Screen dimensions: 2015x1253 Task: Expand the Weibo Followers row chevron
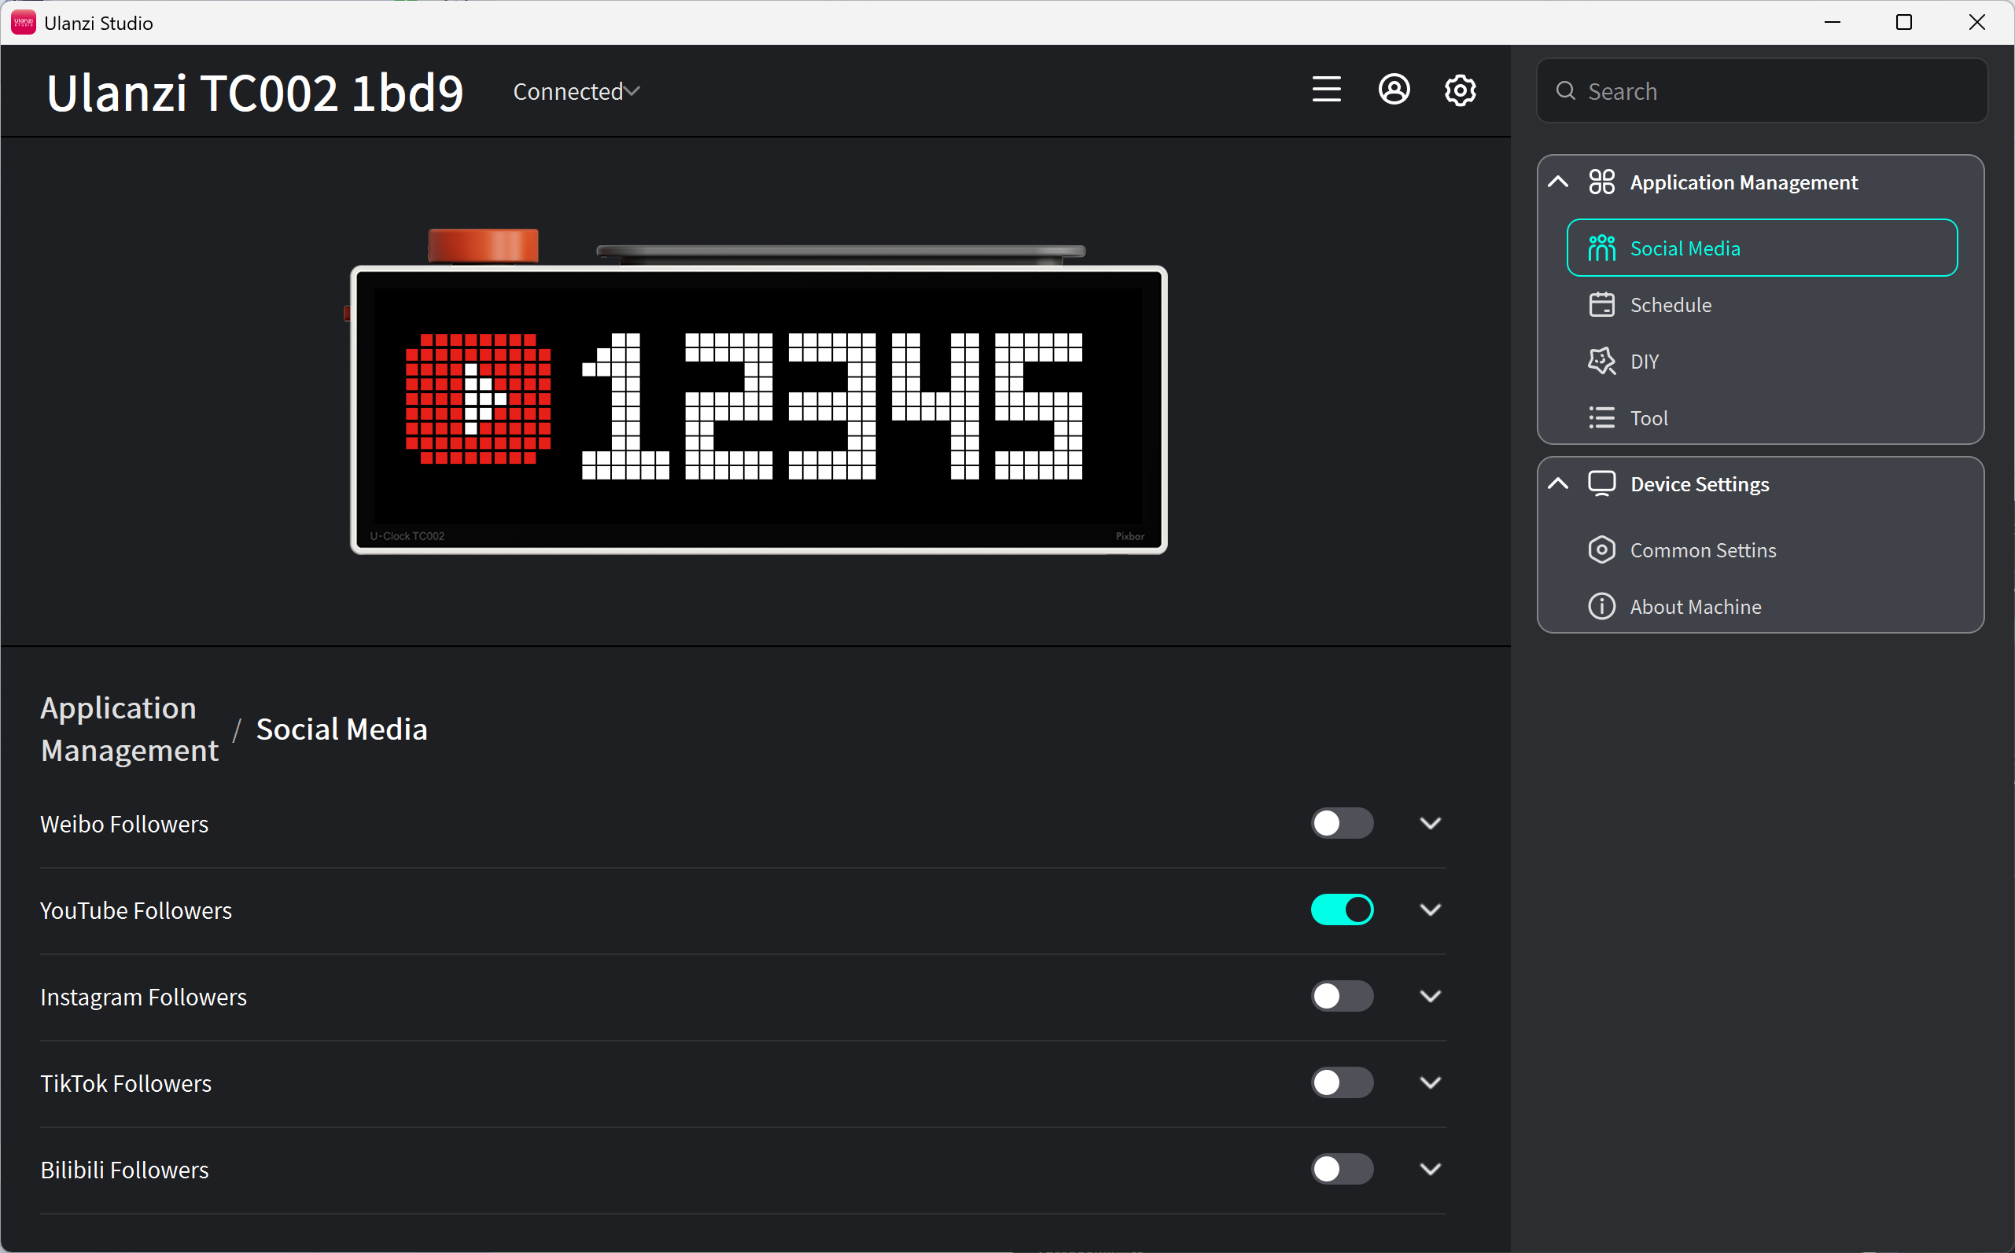tap(1430, 823)
